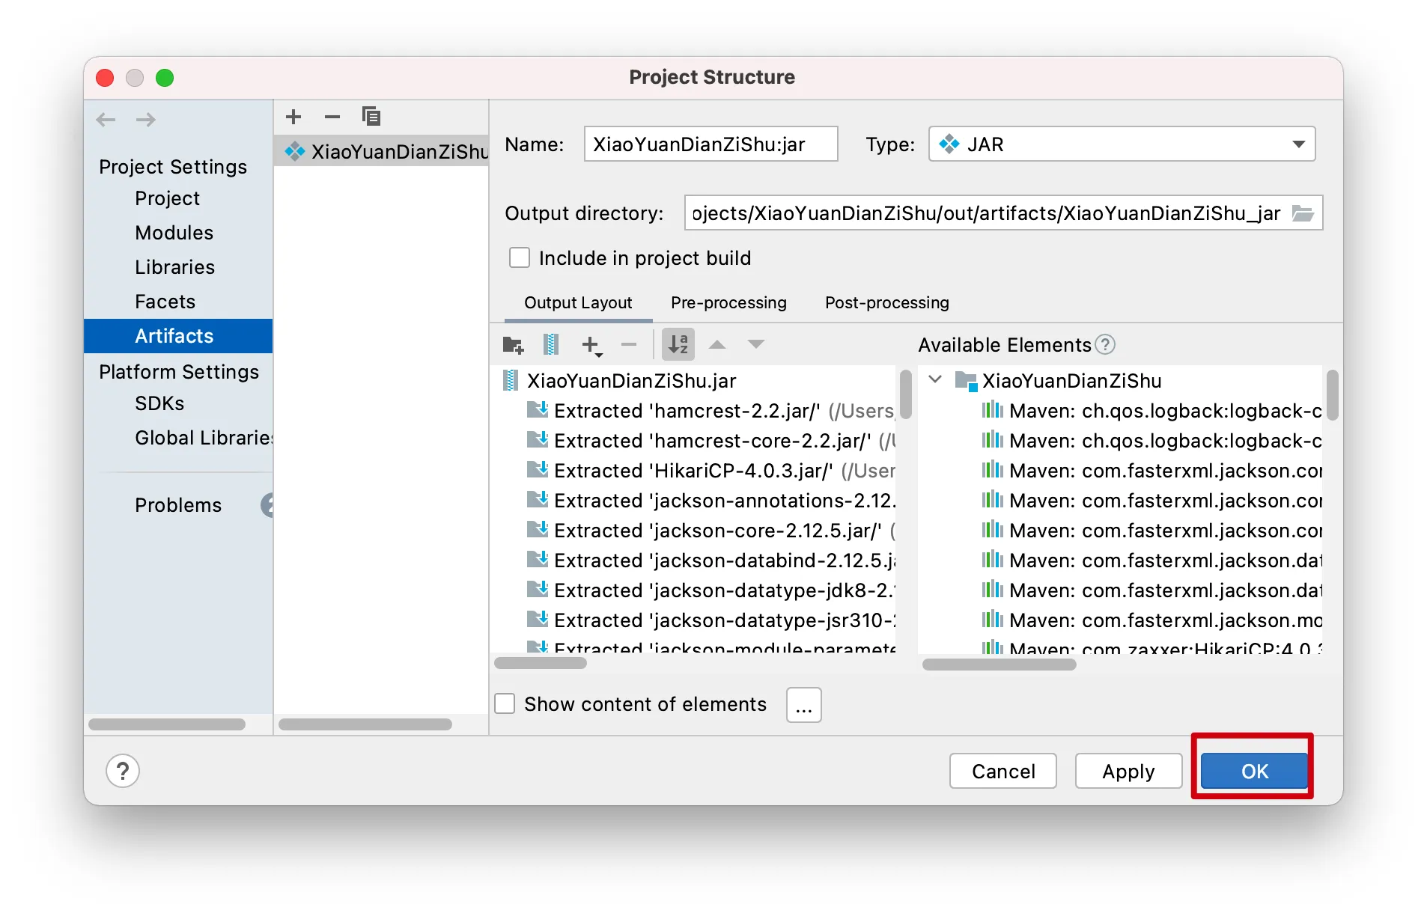Select Extracted 'jackson-annotations-2.12' entry

[711, 501]
